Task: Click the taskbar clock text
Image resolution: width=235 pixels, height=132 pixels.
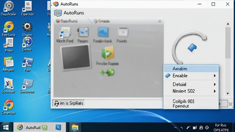Action: pyautogui.click(x=221, y=128)
